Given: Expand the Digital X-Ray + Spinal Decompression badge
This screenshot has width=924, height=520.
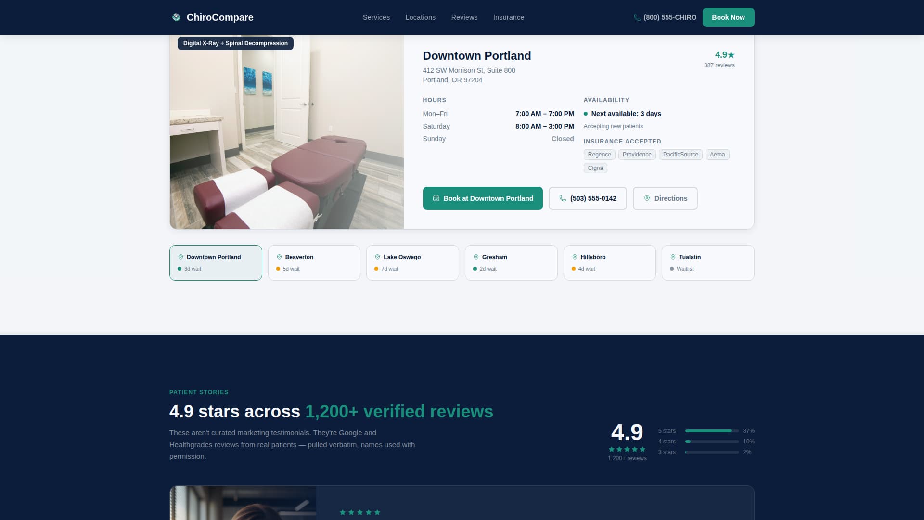Looking at the screenshot, I should tap(235, 43).
